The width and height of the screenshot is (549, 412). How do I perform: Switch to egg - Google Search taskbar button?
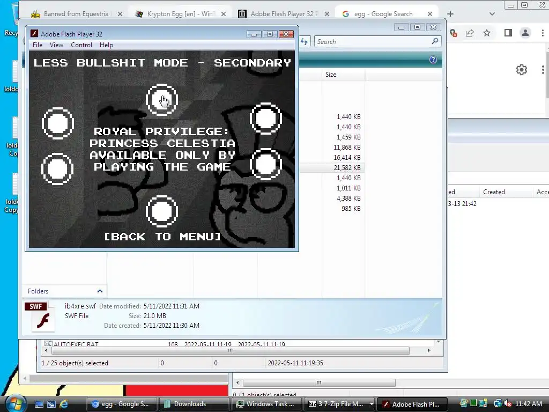tap(122, 404)
